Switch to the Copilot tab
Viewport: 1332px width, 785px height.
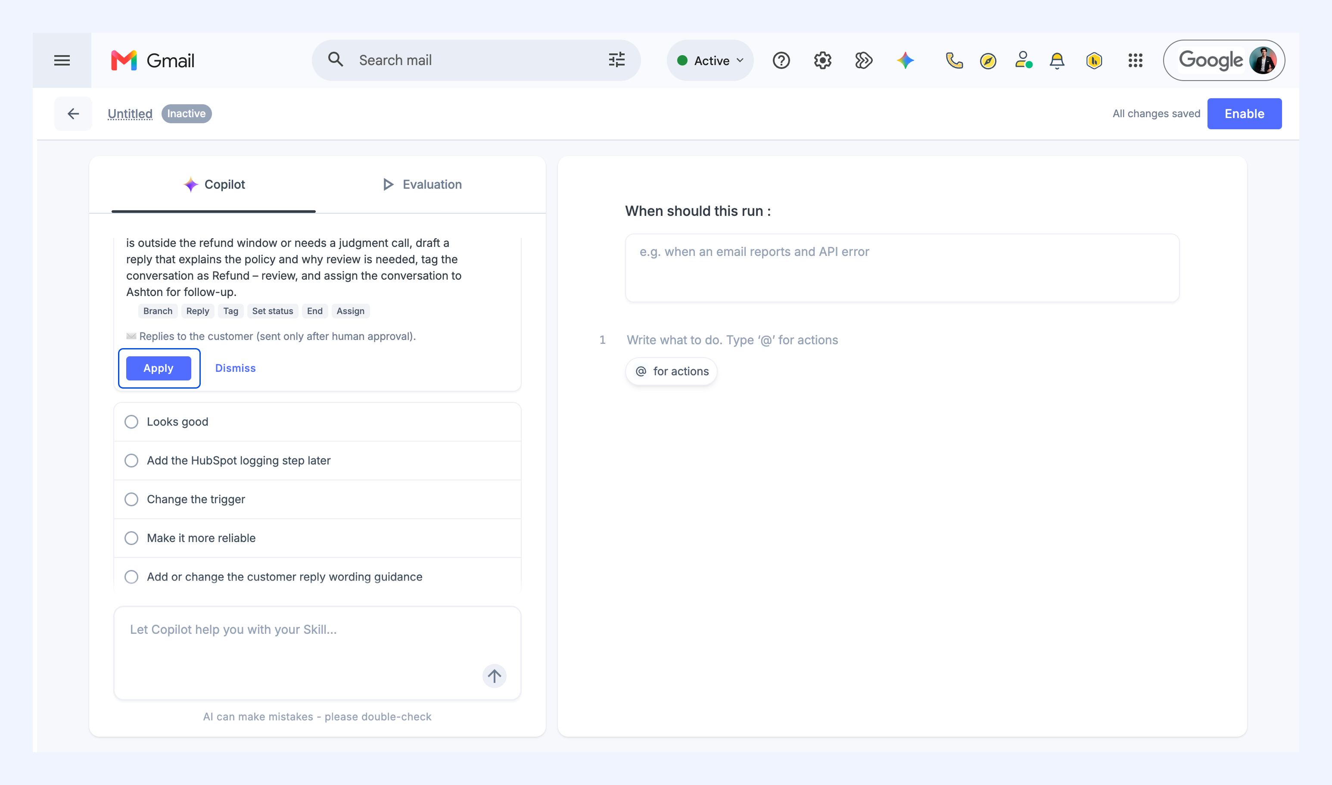214,184
